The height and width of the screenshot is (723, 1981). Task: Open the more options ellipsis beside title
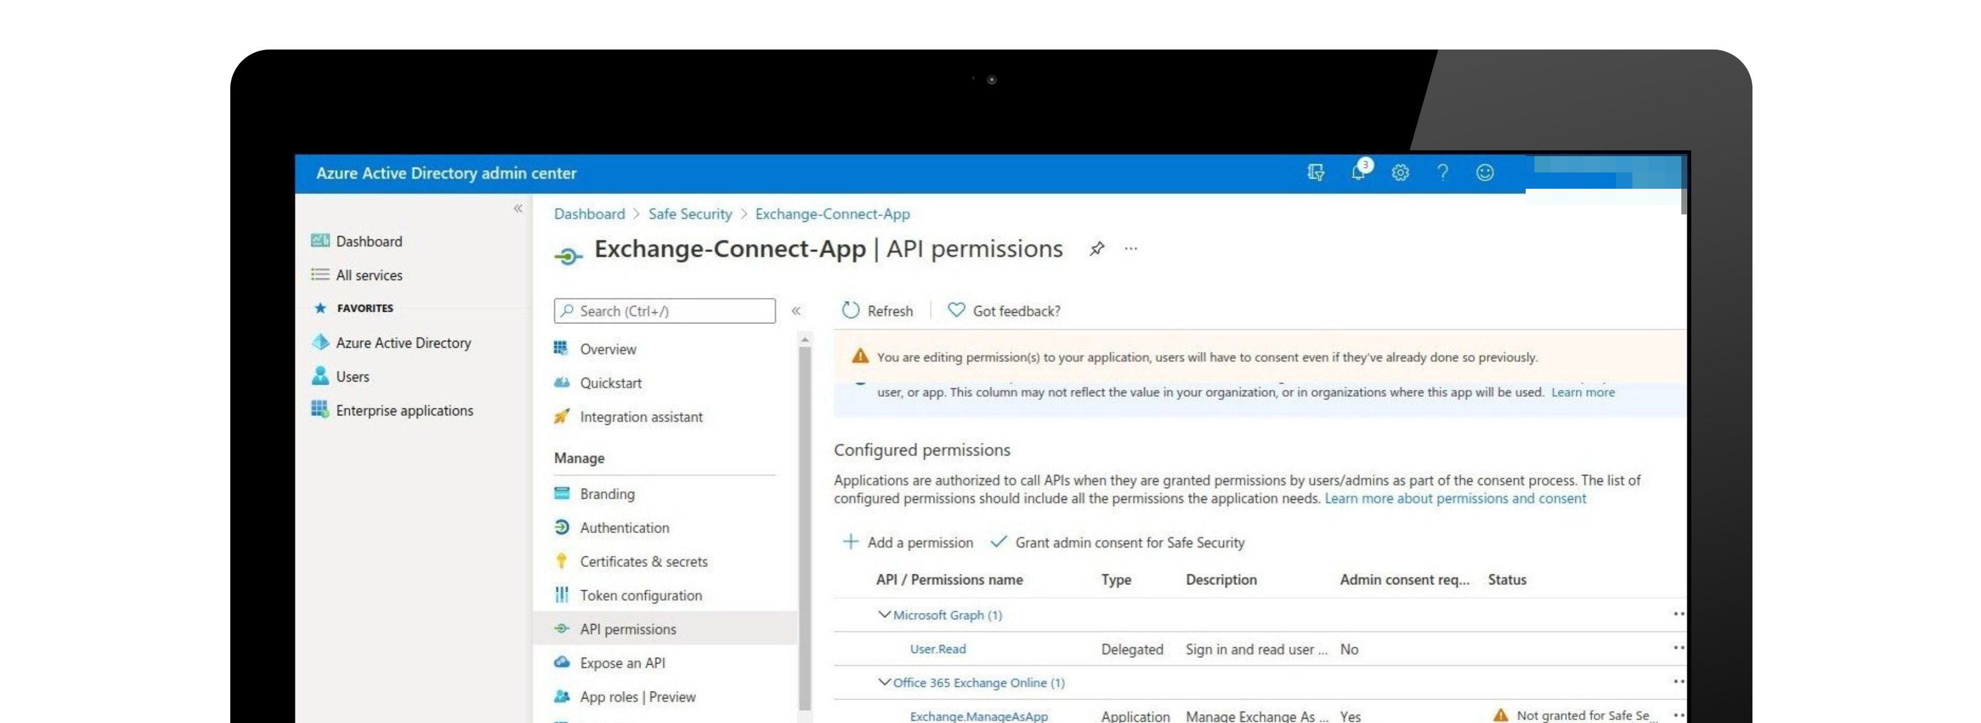click(1130, 248)
